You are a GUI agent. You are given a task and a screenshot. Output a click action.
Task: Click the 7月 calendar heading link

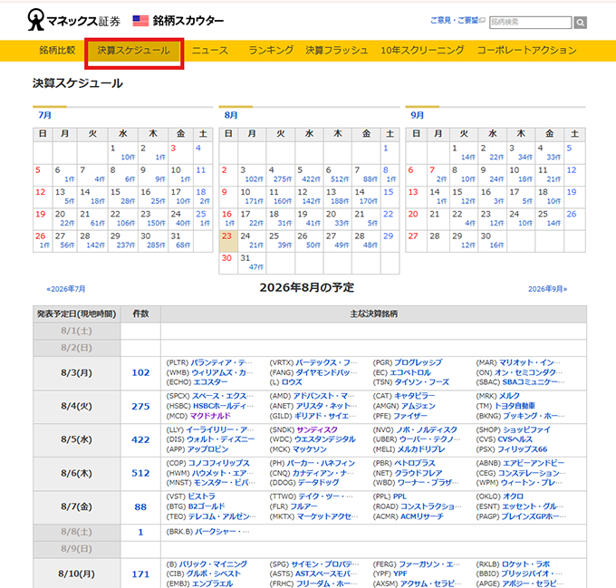point(44,115)
